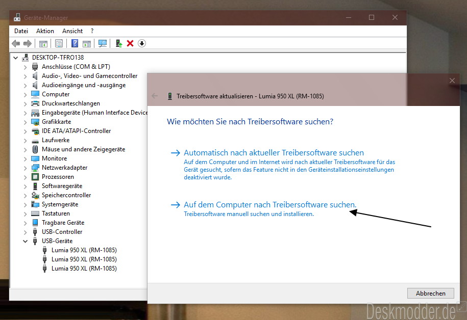Image resolution: width=467 pixels, height=320 pixels.
Task: Open the Ansicht menu
Action: click(72, 31)
